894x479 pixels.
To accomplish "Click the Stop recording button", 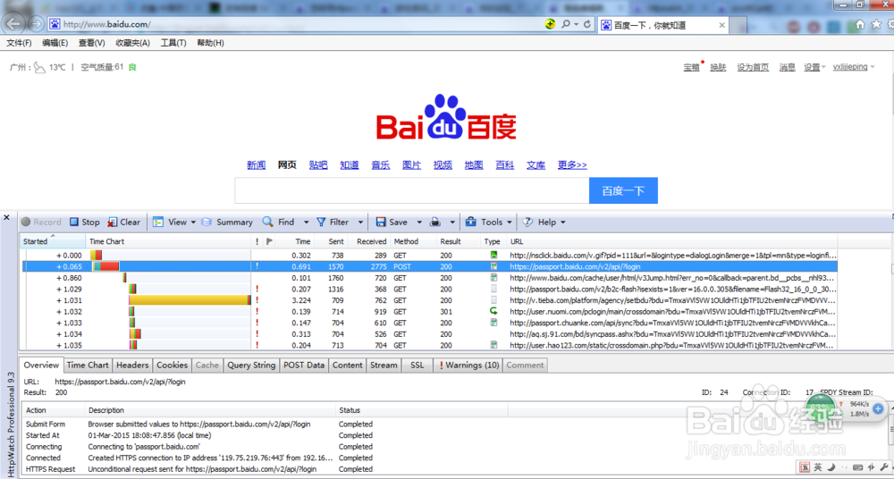I will [84, 222].
